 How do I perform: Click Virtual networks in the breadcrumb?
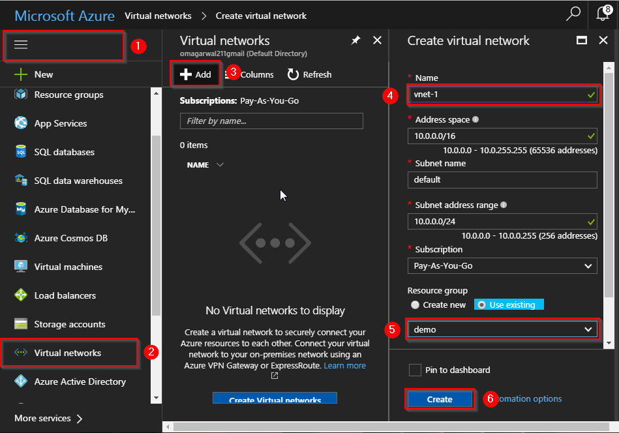coord(158,16)
